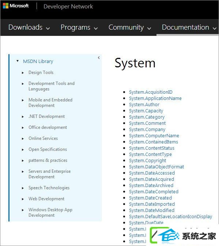Open System.DefaultSaveLocationIconDisplay link
This screenshot has height=246, width=219.
tap(170, 216)
